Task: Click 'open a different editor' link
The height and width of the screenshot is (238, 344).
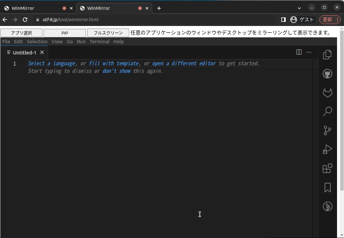Action: (184, 64)
